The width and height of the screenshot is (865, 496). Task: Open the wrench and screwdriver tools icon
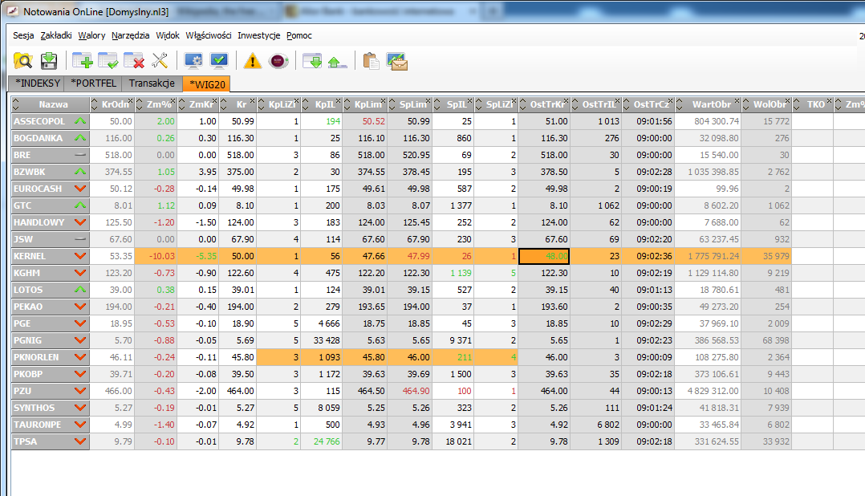(x=160, y=60)
